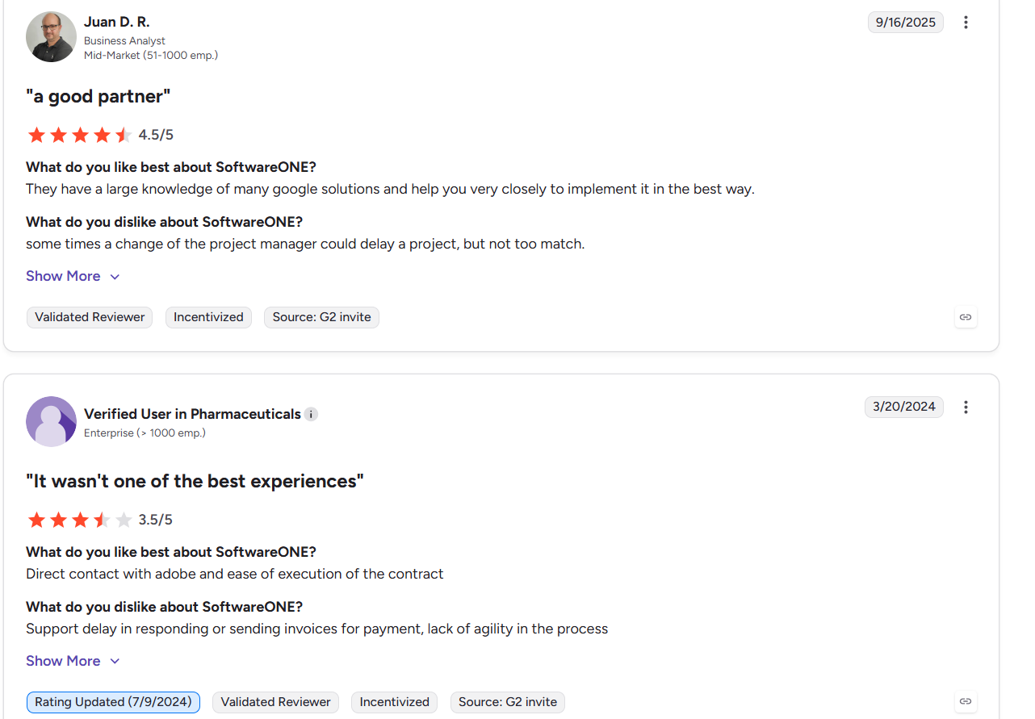Open the three-dot menu on Pharmaceuticals review

(x=966, y=408)
